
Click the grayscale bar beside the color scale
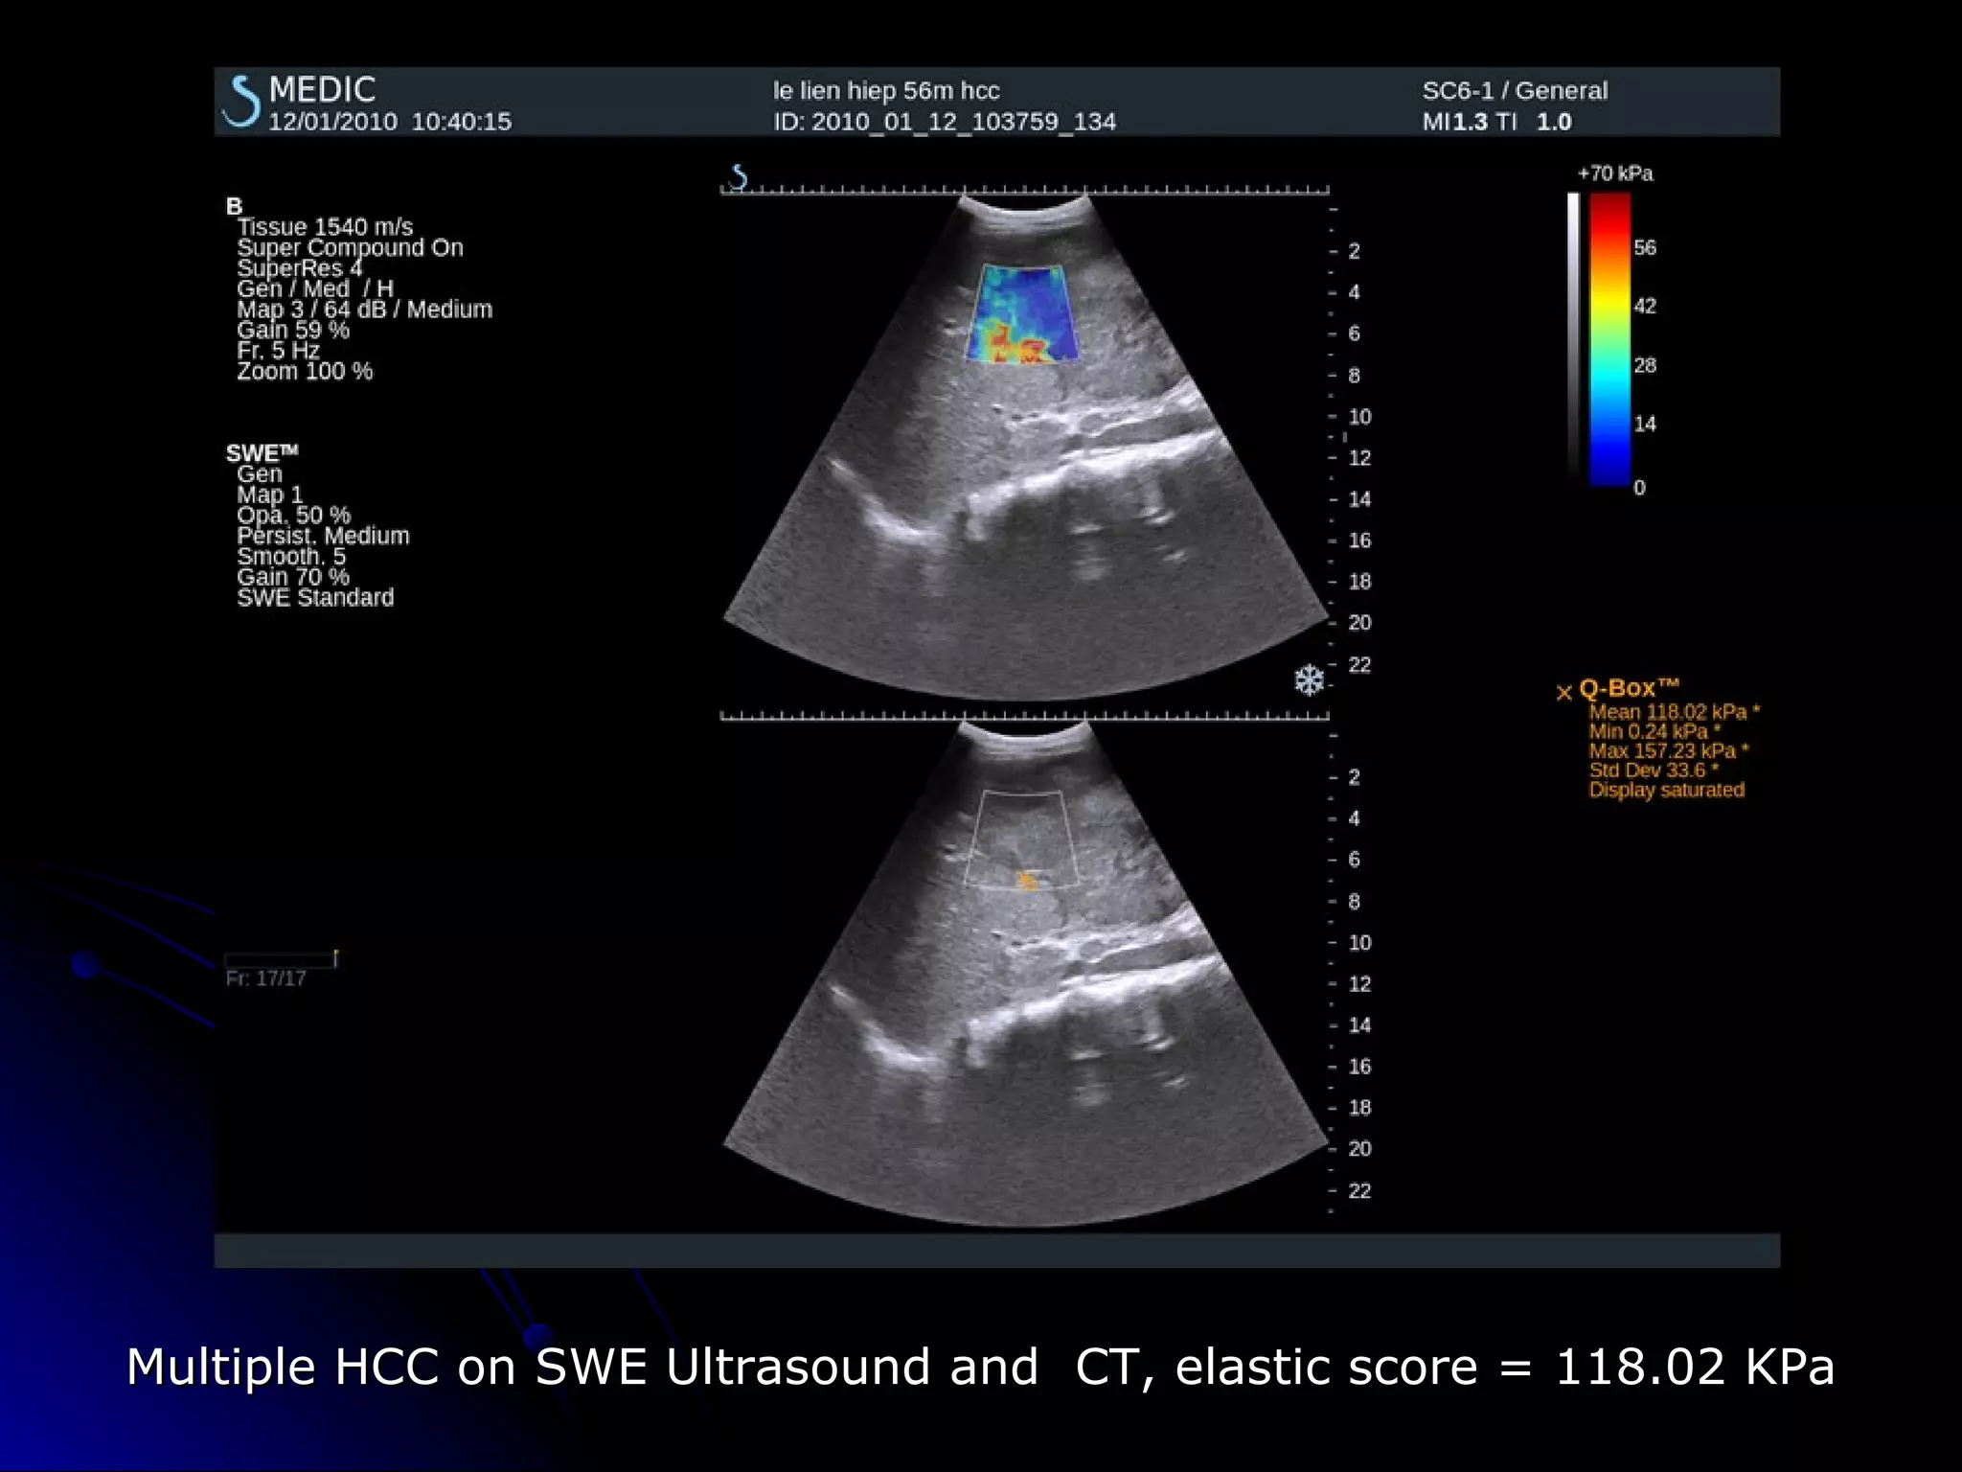click(1573, 333)
